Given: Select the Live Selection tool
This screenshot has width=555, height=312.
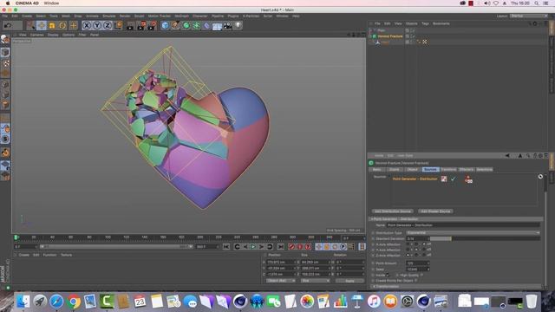Looking at the screenshot, I should pyautogui.click(x=31, y=25).
